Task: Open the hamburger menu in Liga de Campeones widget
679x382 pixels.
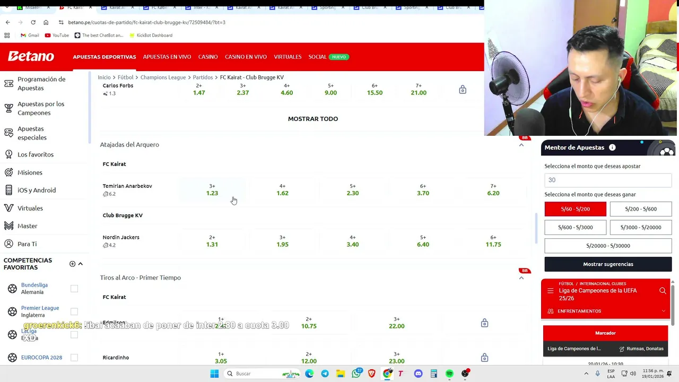Action: click(550, 291)
